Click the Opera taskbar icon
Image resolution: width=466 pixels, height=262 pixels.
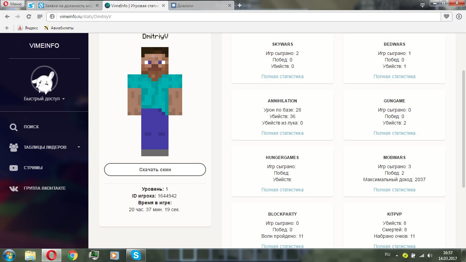point(51,255)
